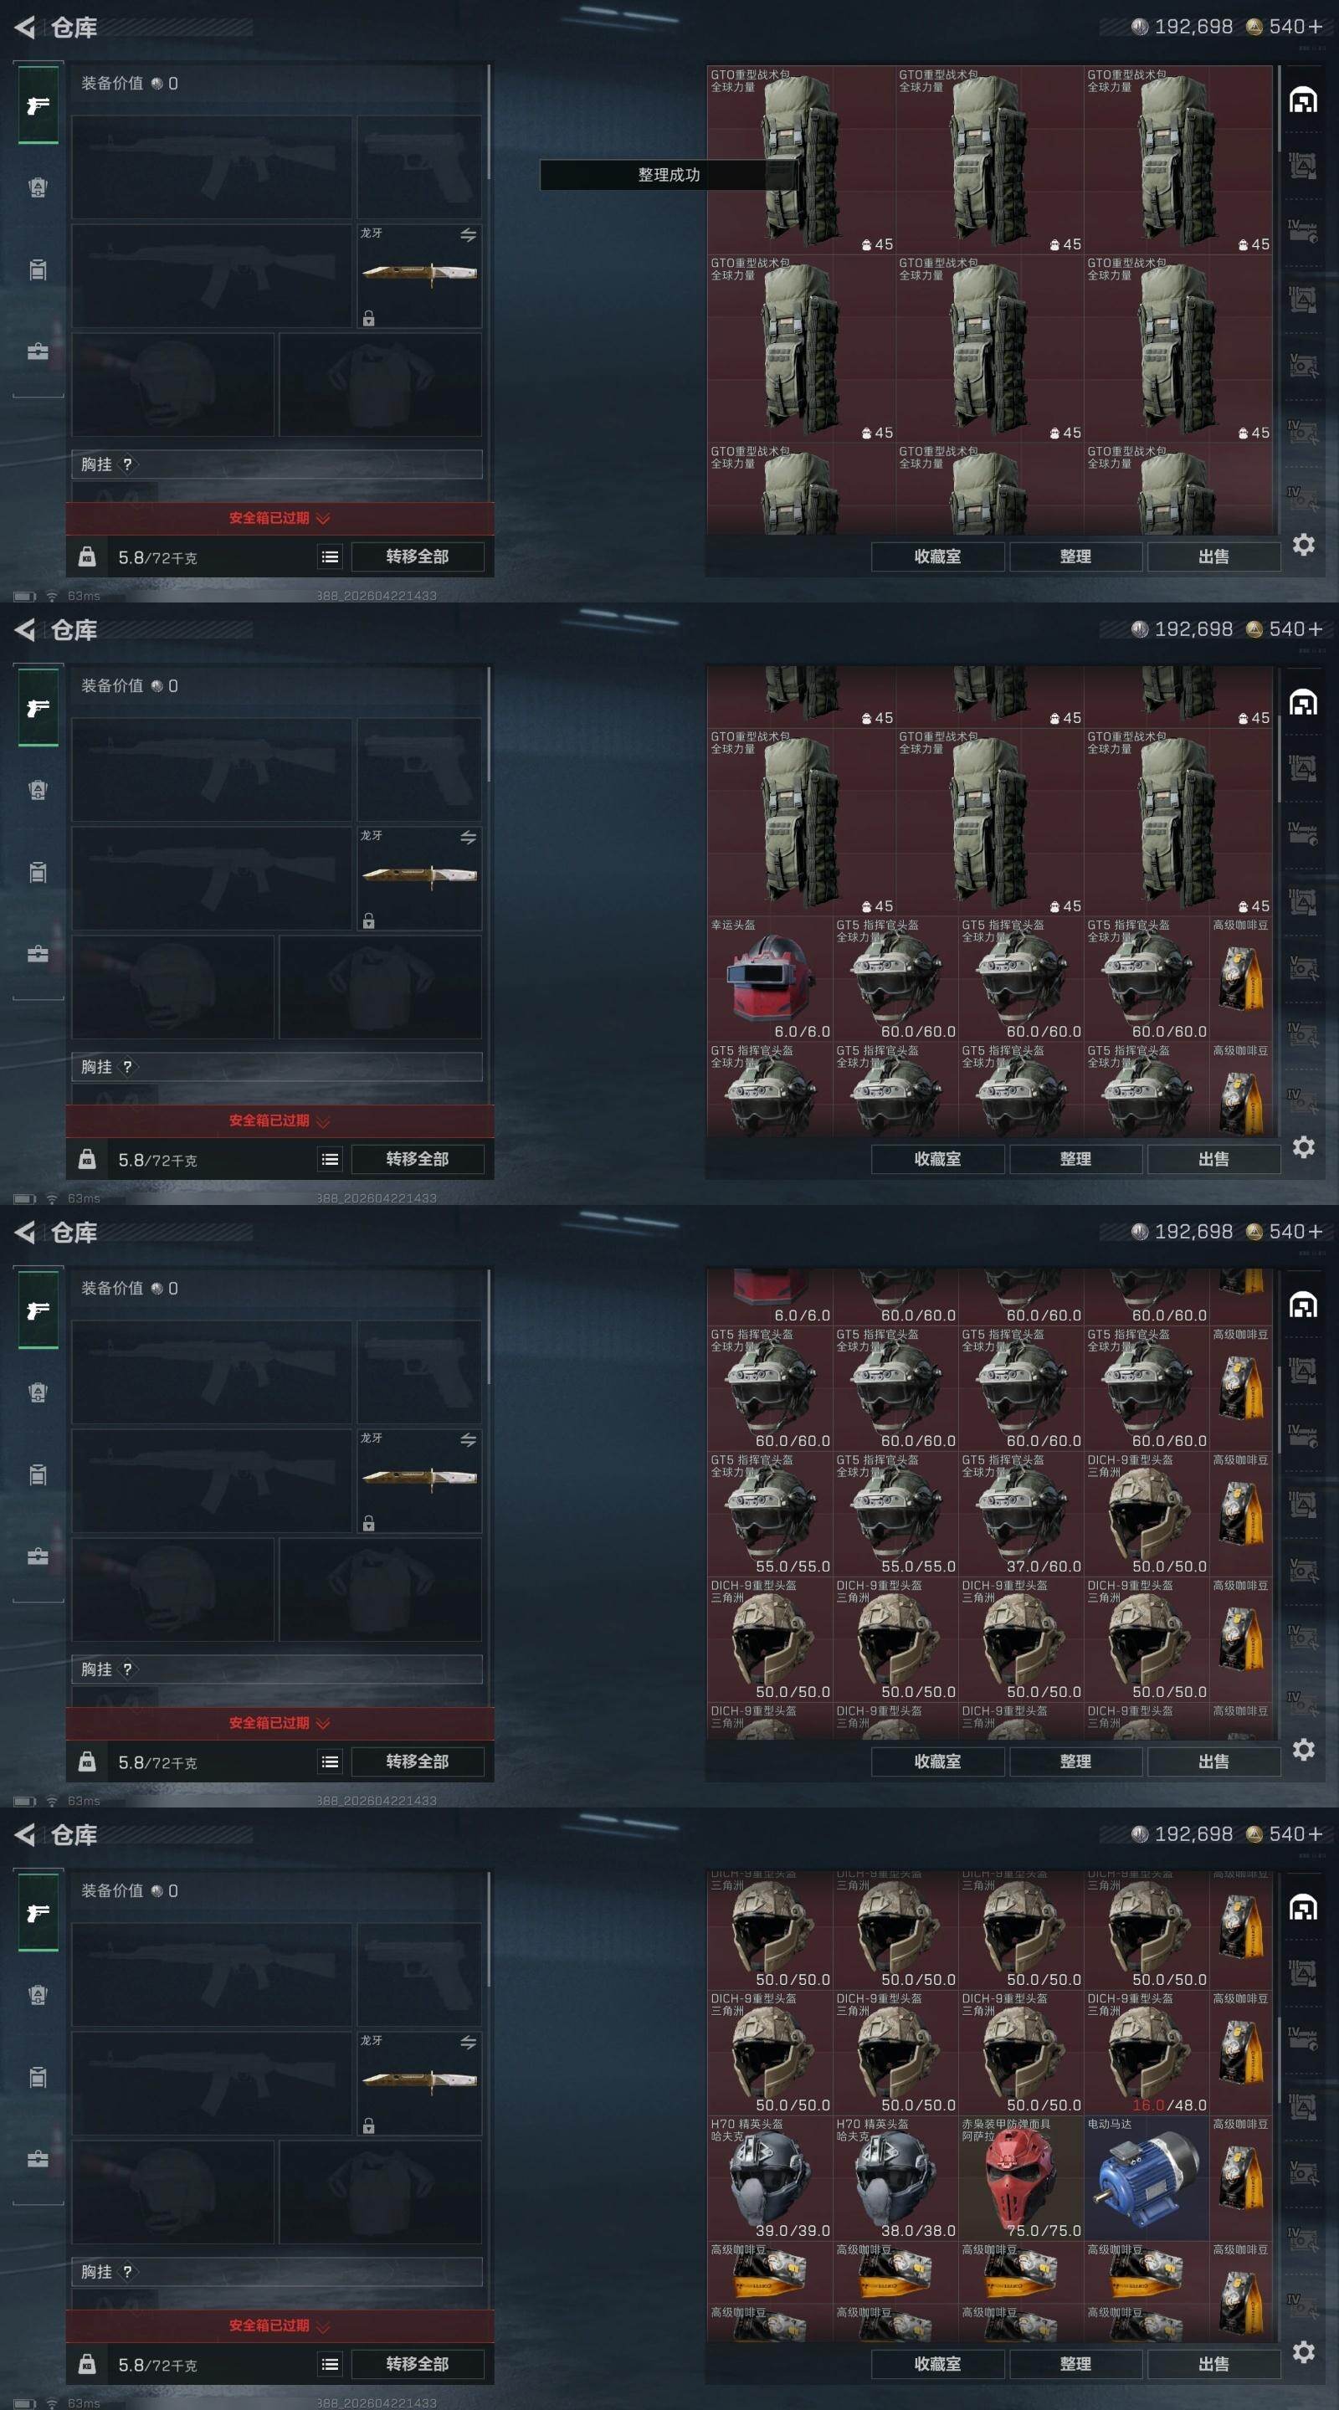Toggle the lock on 龙牙 slot in 电动马达 view

click(x=369, y=2125)
